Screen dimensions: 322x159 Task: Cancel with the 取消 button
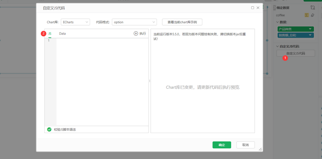tap(245, 145)
